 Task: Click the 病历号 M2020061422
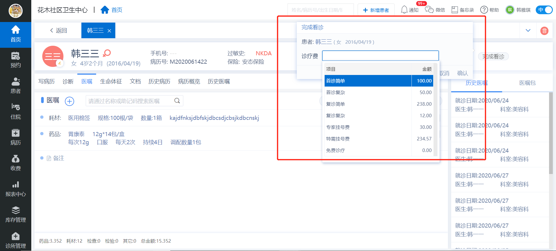[x=178, y=62]
